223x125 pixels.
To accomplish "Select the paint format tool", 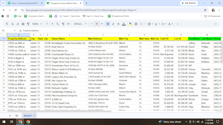I will point(28,24).
